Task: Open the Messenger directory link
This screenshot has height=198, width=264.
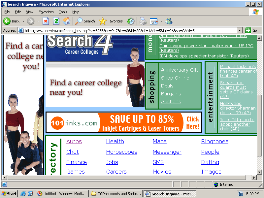Action: [167, 152]
